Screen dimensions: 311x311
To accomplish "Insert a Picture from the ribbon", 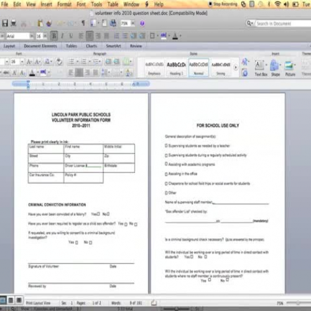I will 290,68.
